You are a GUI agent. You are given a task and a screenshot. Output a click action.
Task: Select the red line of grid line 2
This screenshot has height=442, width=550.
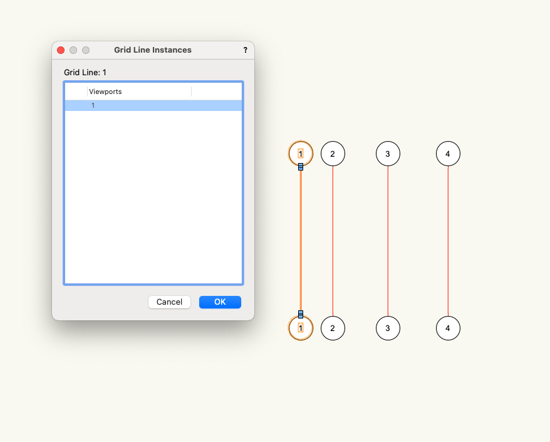coord(333,241)
